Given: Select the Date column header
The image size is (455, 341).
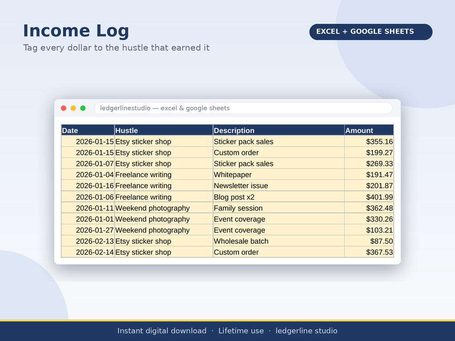Looking at the screenshot, I should pyautogui.click(x=88, y=130).
